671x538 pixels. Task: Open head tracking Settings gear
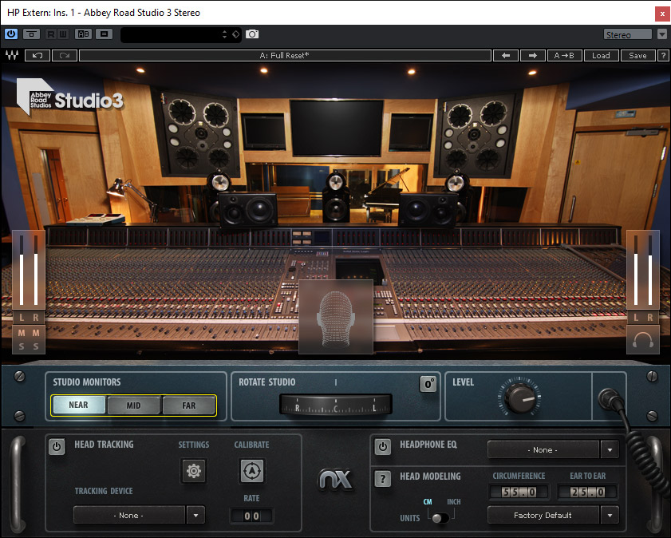193,471
